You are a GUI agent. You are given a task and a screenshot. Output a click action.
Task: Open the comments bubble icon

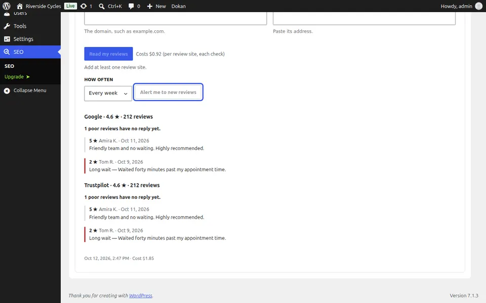(x=131, y=6)
